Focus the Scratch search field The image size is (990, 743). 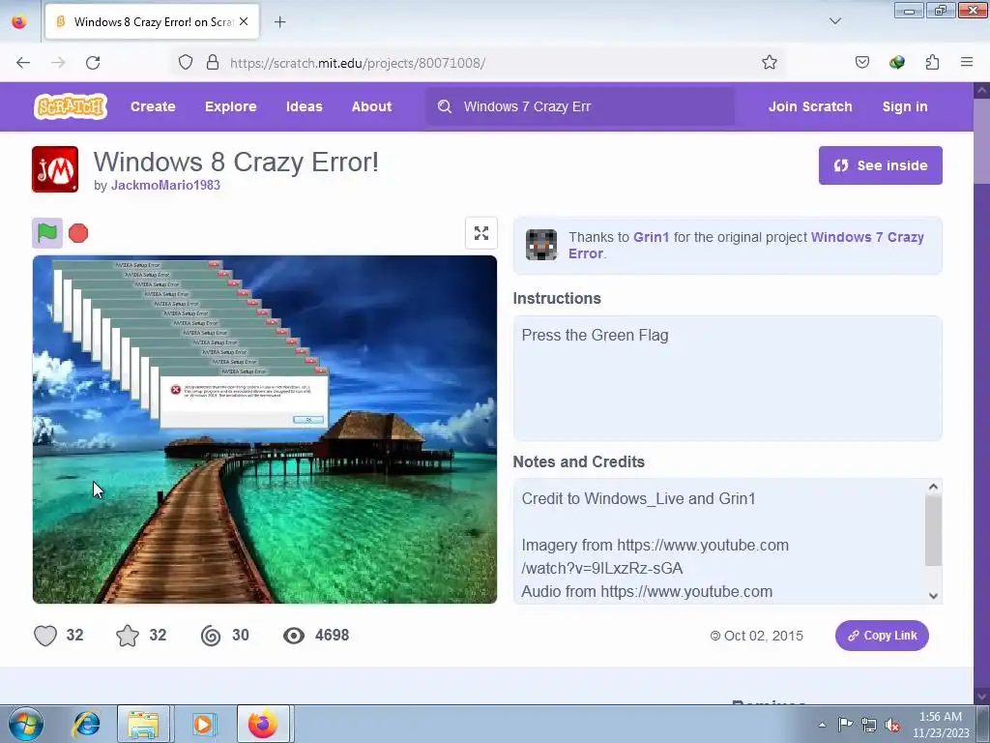pyautogui.click(x=580, y=106)
